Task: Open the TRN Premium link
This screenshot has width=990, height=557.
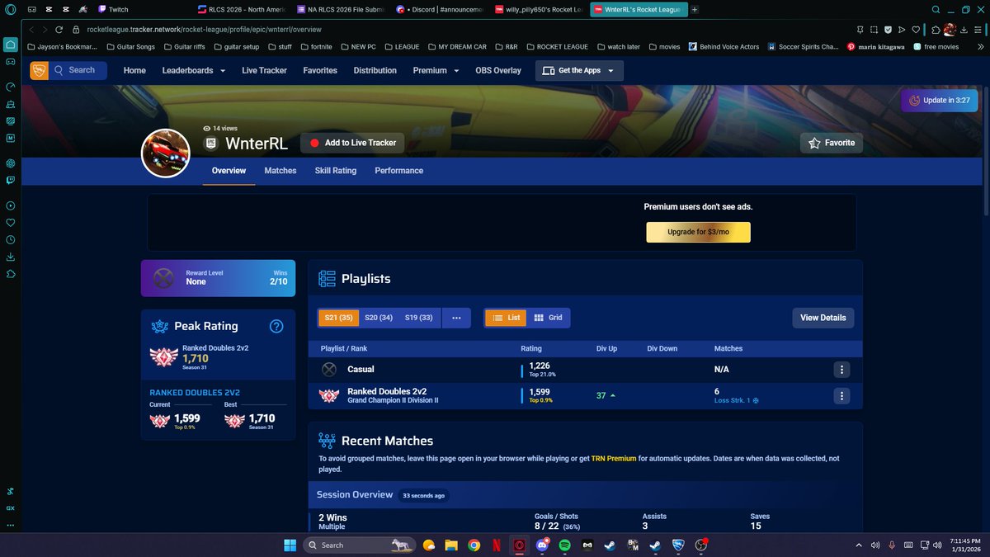Action: (614, 458)
